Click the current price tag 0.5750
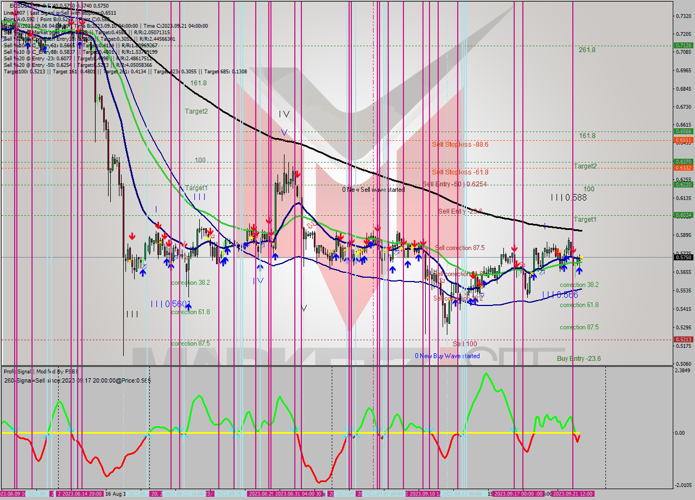This screenshot has width=695, height=500. coord(683,257)
